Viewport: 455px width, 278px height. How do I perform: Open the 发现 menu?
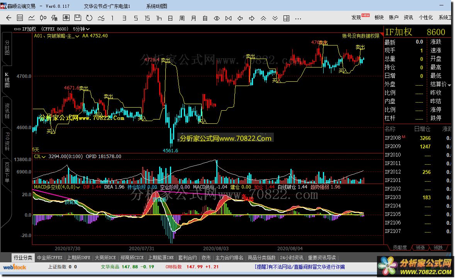pyautogui.click(x=357, y=17)
